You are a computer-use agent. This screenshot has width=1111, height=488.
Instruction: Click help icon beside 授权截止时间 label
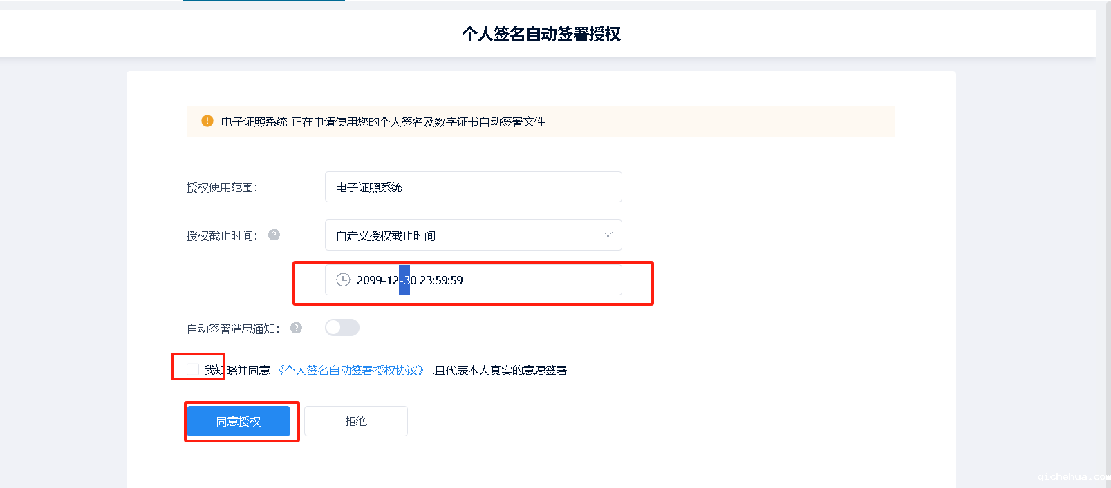[x=274, y=235]
